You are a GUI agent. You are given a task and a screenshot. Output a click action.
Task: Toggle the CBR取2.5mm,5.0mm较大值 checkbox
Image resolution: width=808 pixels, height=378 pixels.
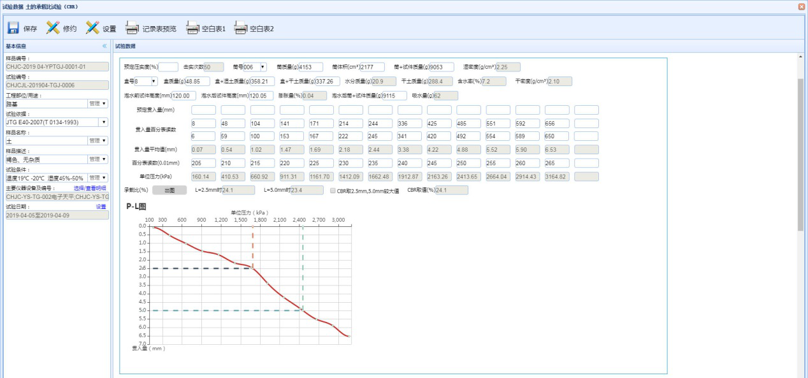tap(334, 190)
